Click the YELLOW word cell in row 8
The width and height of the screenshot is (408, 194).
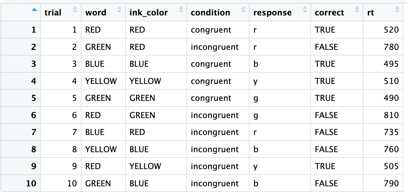(101, 149)
